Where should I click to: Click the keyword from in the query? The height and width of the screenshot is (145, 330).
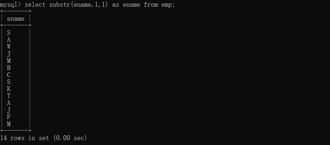[x=151, y=5]
